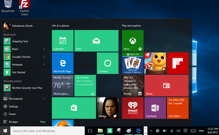Open the Edge taskbar icon
Image resolution: width=219 pixels, height=135 pixels.
pyautogui.click(x=138, y=131)
